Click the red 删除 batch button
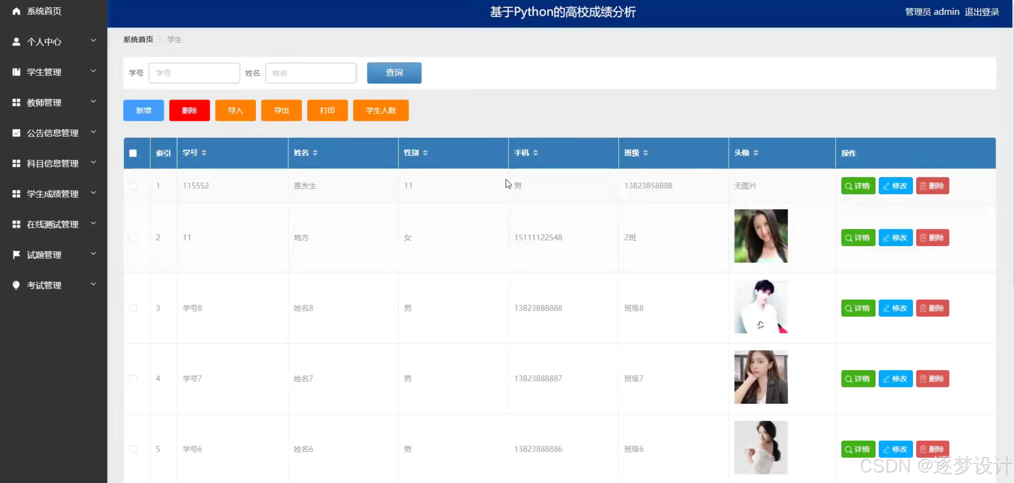Screen dimensions: 1014x483 click(x=189, y=110)
